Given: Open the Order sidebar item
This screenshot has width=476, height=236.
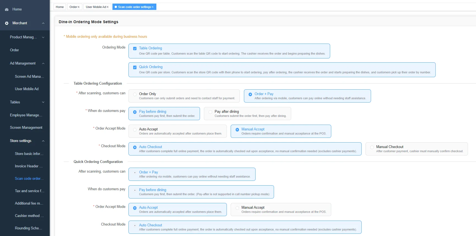Looking at the screenshot, I should pyautogui.click(x=25, y=50).
